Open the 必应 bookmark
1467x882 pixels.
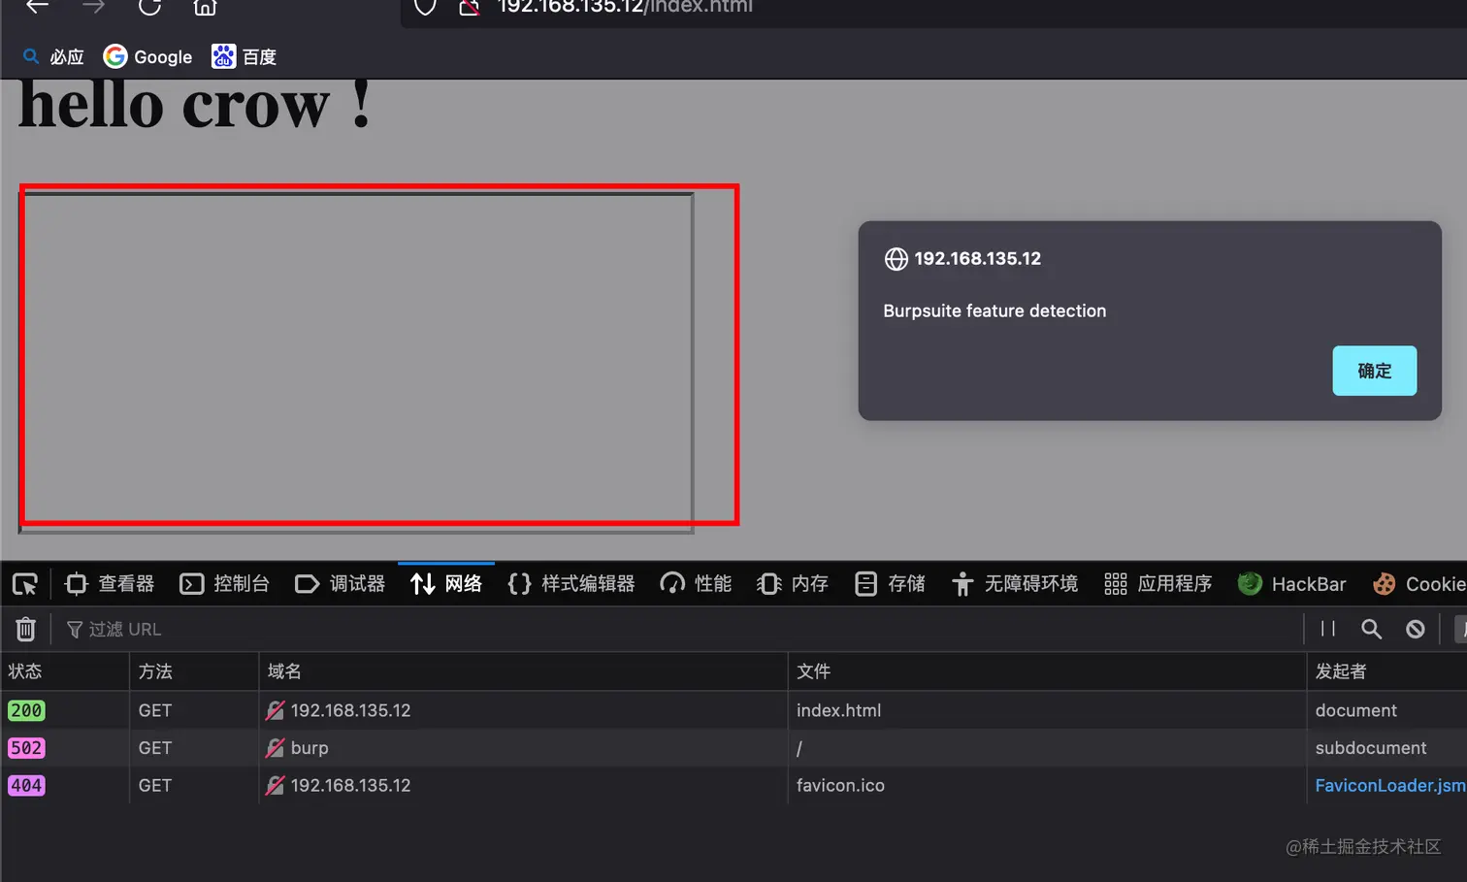(x=53, y=57)
